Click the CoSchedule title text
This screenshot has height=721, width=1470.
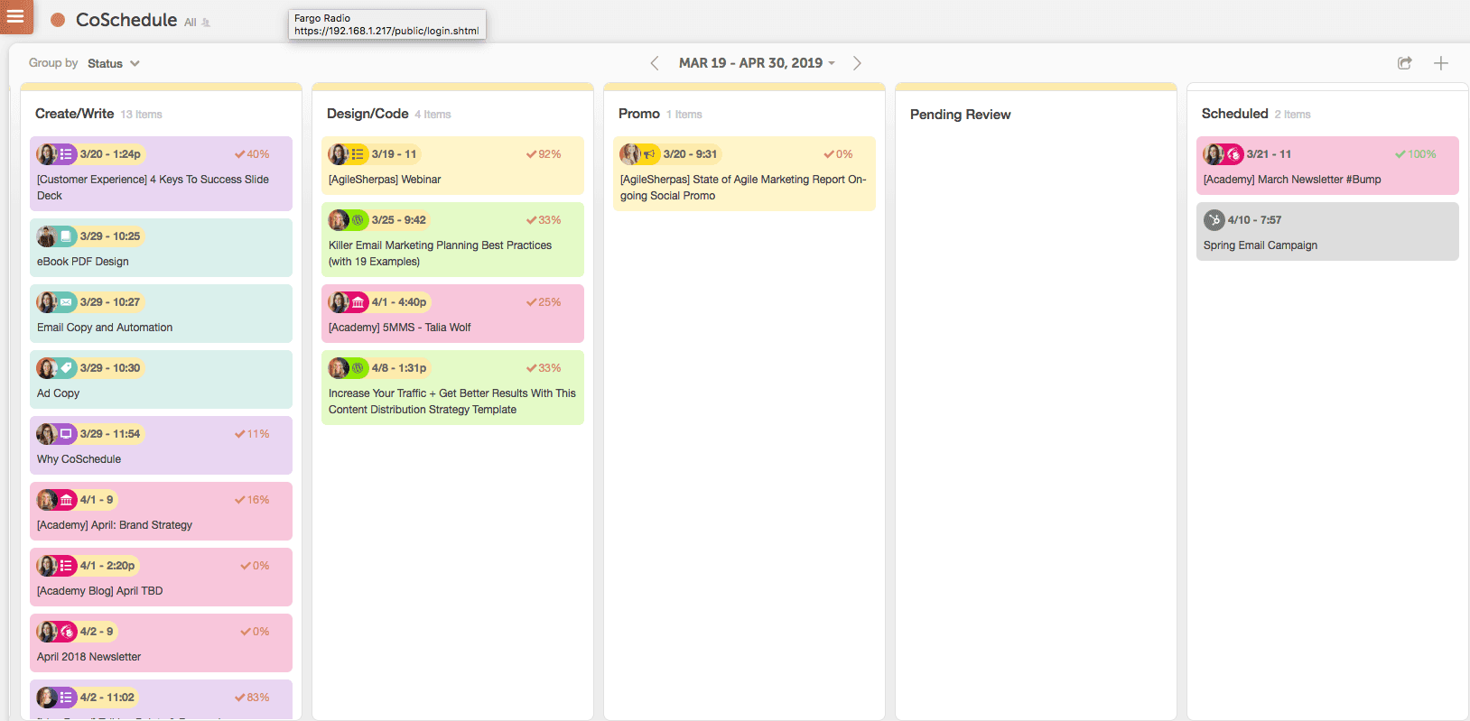click(126, 20)
